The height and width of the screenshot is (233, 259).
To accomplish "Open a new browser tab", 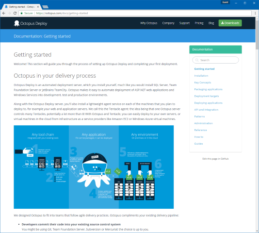I will (x=45, y=7).
